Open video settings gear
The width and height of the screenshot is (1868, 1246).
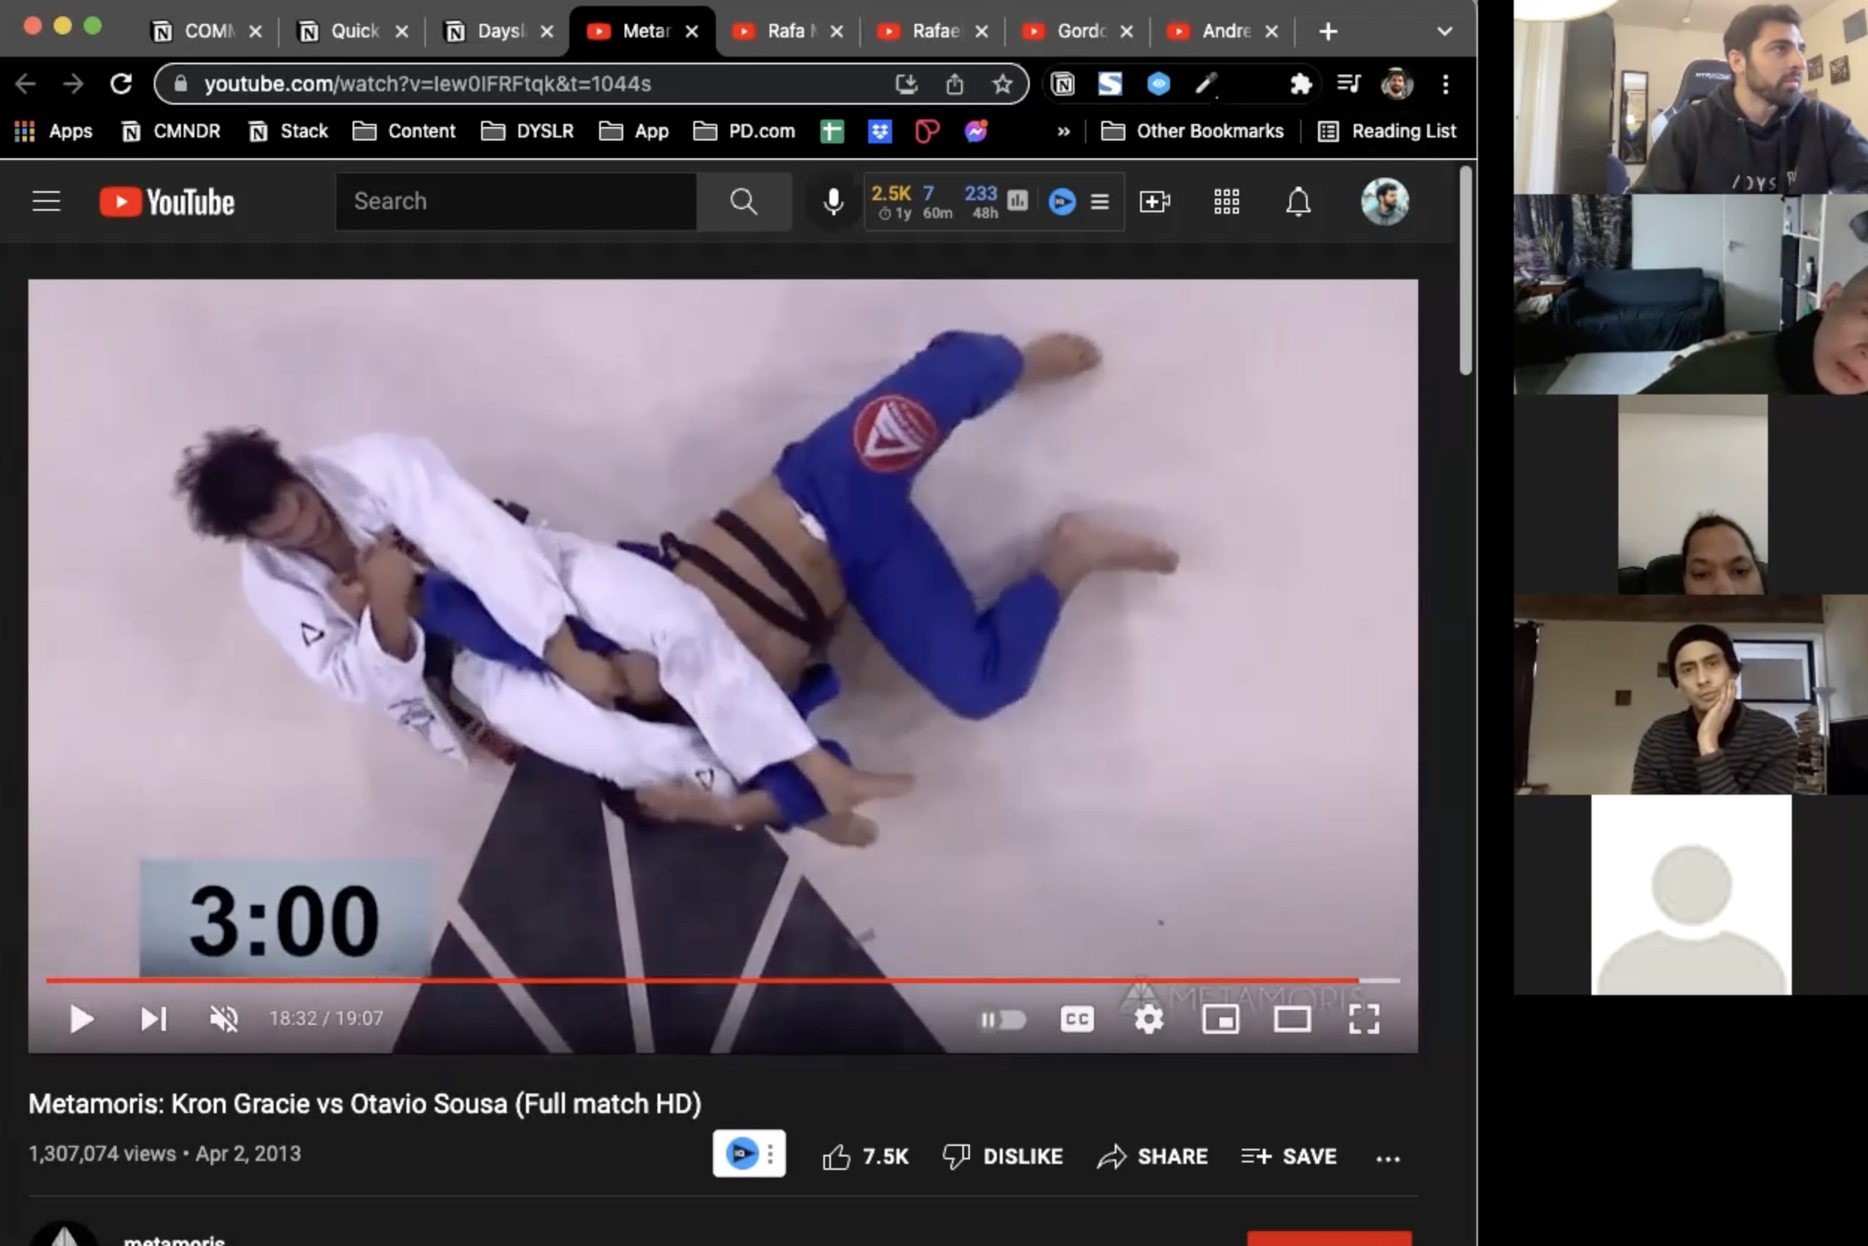pos(1148,1020)
